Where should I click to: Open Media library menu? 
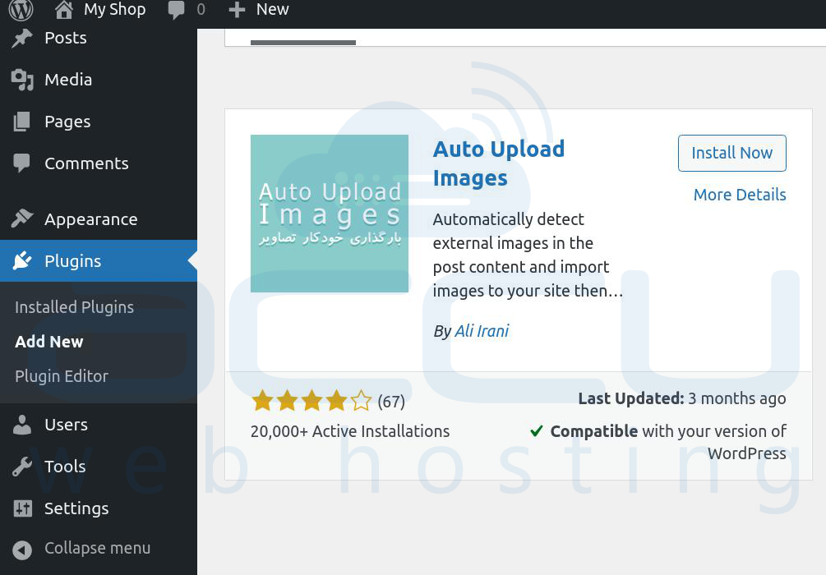tap(68, 80)
